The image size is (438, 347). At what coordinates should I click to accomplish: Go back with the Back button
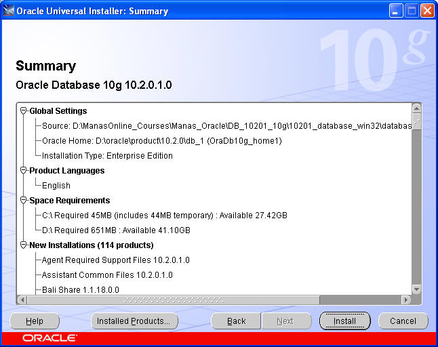(x=236, y=321)
